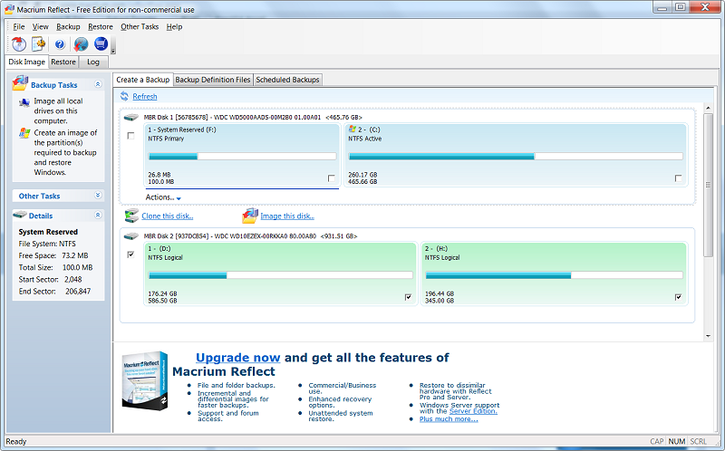
Task: Select the Disk Image tab
Action: (27, 62)
